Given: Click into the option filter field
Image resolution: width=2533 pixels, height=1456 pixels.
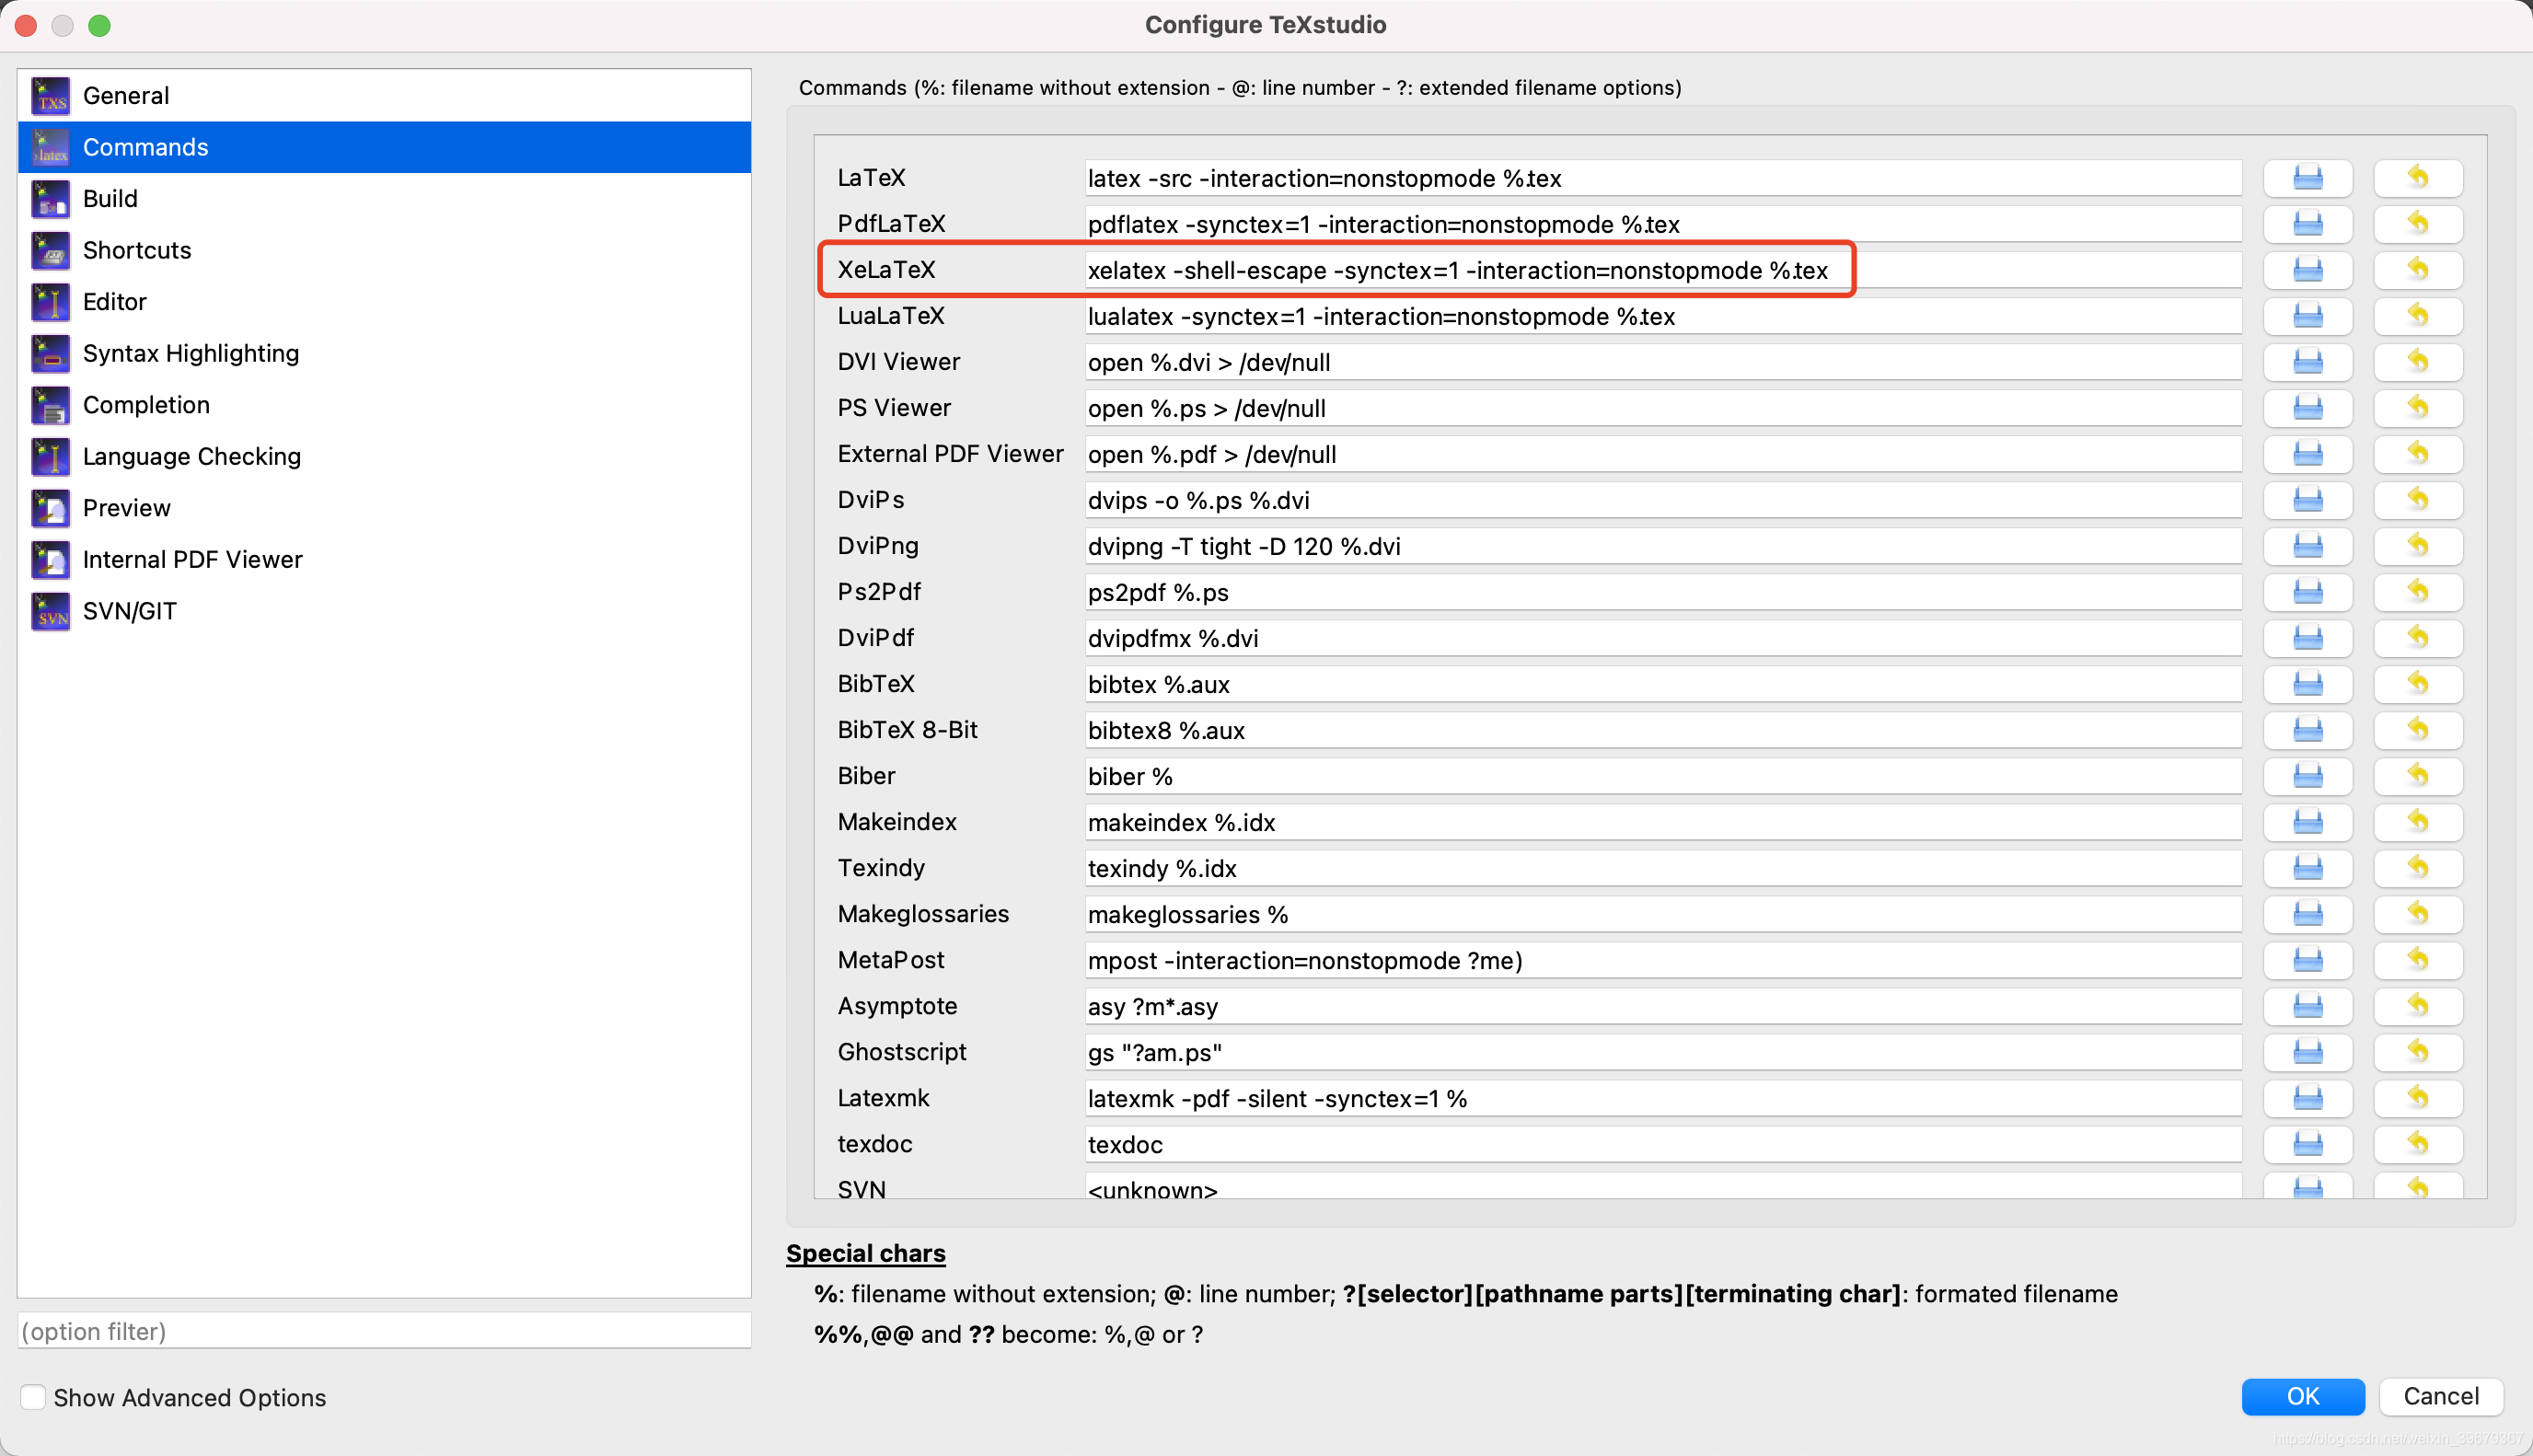Looking at the screenshot, I should point(384,1331).
